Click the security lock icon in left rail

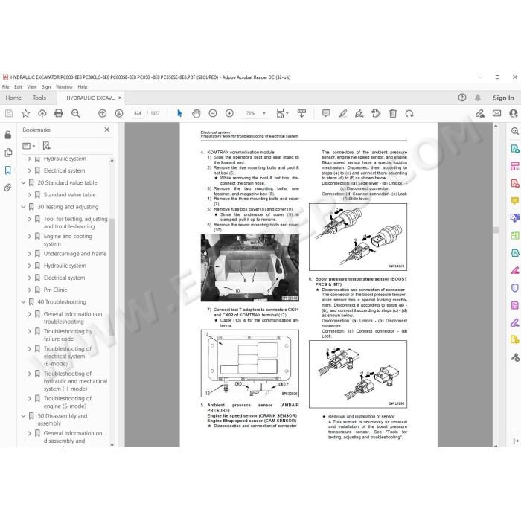pyautogui.click(x=8, y=135)
